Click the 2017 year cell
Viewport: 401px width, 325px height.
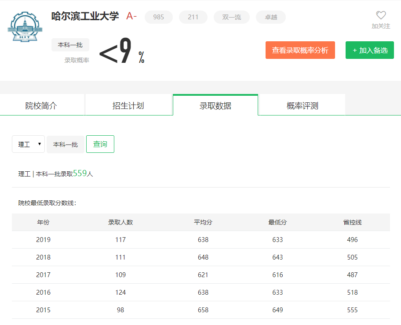[x=43, y=275]
